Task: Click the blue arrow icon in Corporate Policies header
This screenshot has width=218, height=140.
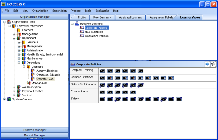Action: (x=207, y=64)
